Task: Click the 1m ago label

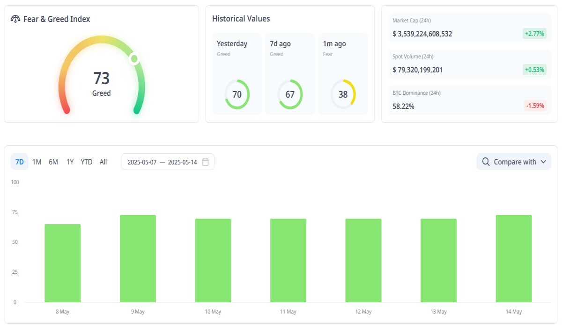Action: (334, 44)
